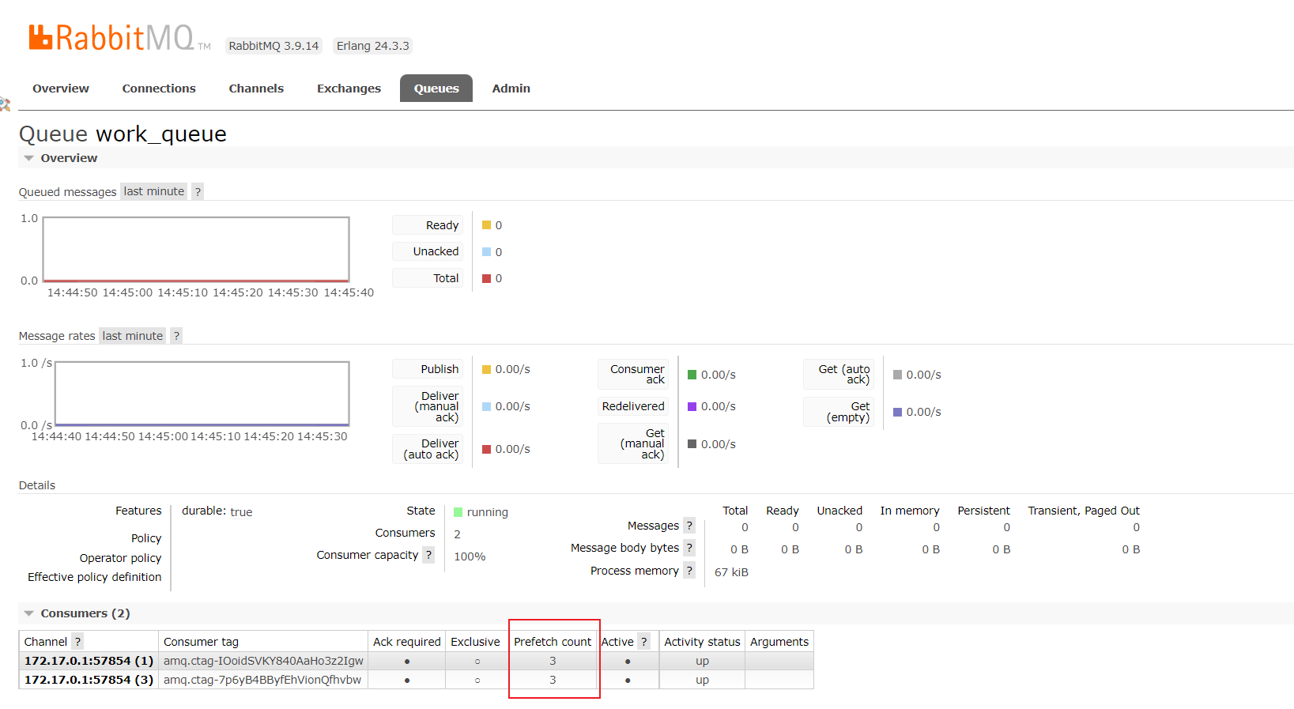The width and height of the screenshot is (1294, 709).
Task: Click the Prefetch count column header
Action: click(x=553, y=642)
